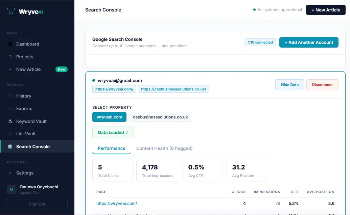Screen dimensions: 350x215
Task: Select the wryveai.com property
Action: (x=109, y=117)
